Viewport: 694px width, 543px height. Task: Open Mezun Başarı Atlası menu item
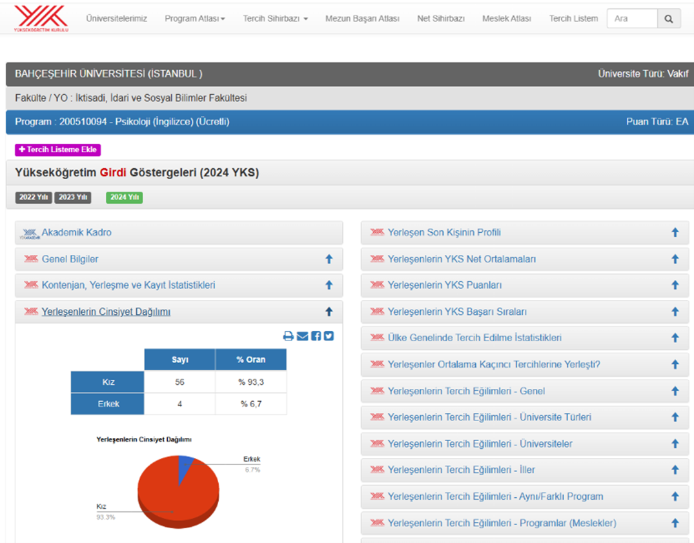(362, 19)
